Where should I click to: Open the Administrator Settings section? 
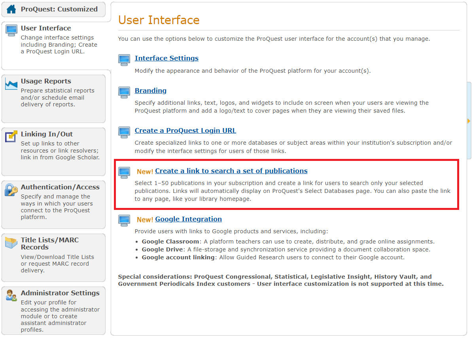(x=54, y=311)
